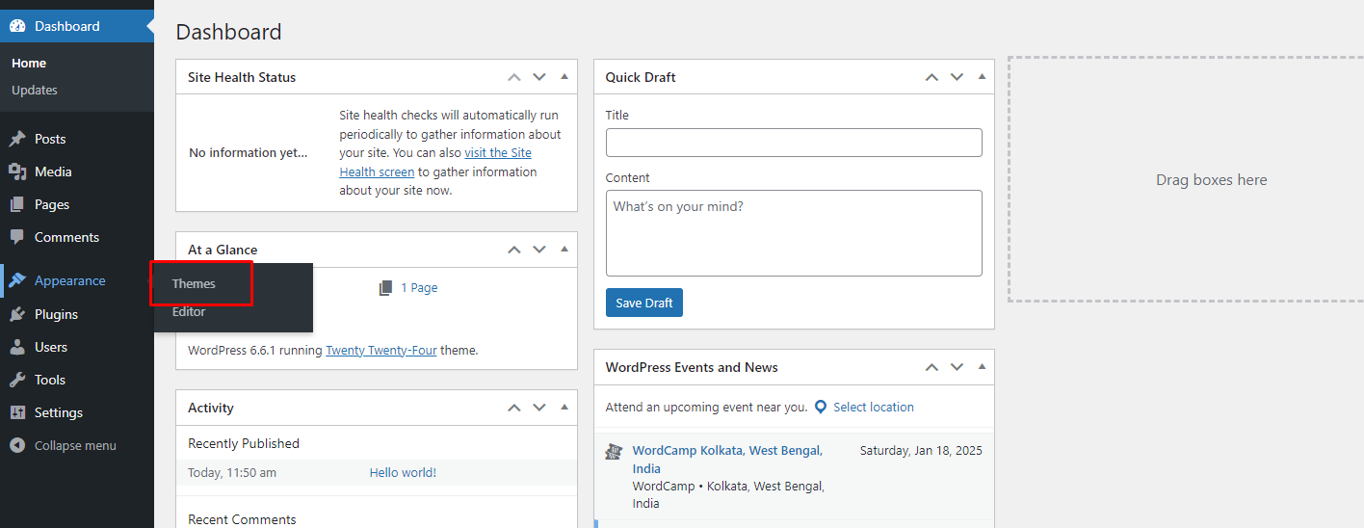Move At a Glance panel down
The image size is (1364, 528).
[x=539, y=250]
